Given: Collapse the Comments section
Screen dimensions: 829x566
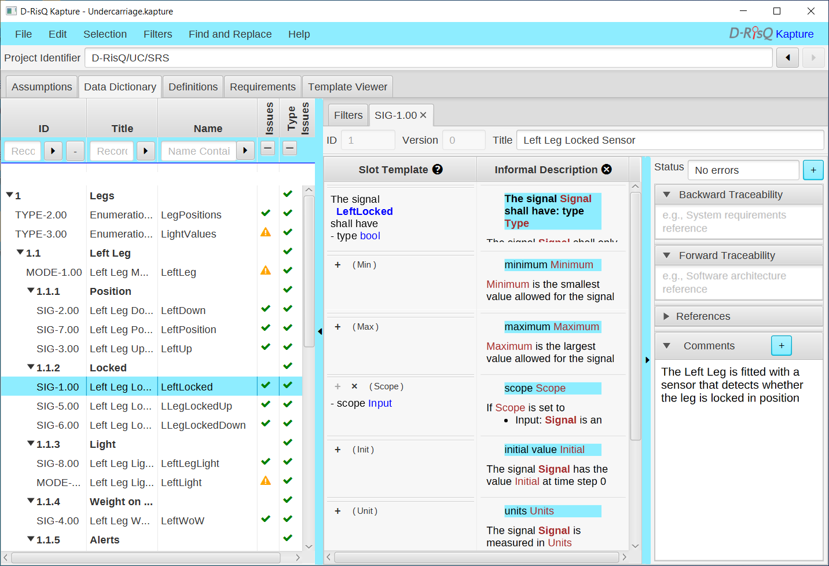Looking at the screenshot, I should coord(666,346).
